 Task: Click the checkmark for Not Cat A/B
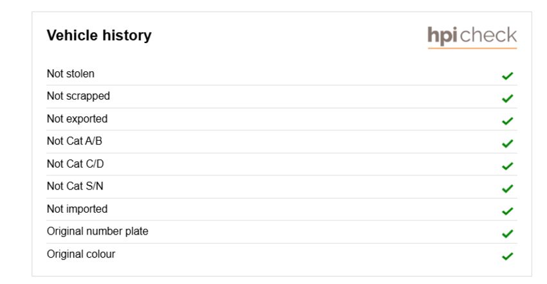[507, 143]
